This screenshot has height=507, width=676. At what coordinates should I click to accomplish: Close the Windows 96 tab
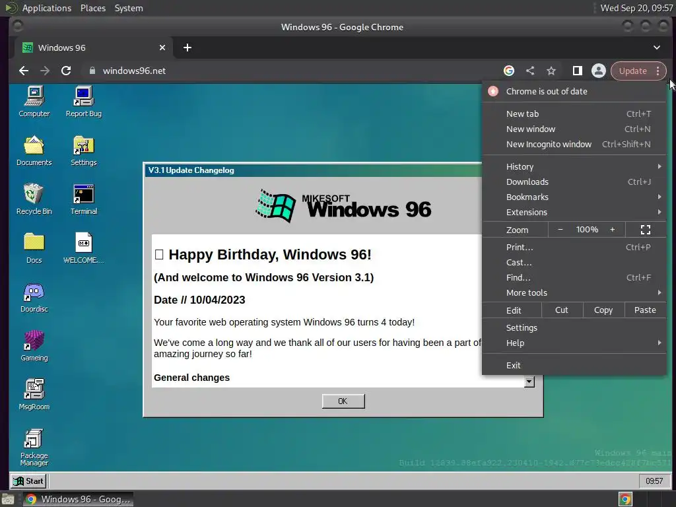(x=162, y=48)
